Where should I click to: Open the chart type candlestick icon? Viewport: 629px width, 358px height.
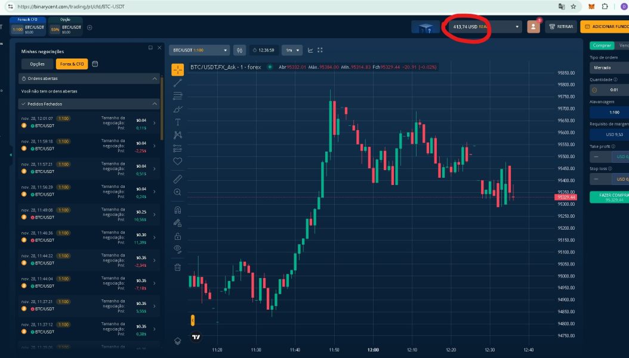click(x=239, y=50)
